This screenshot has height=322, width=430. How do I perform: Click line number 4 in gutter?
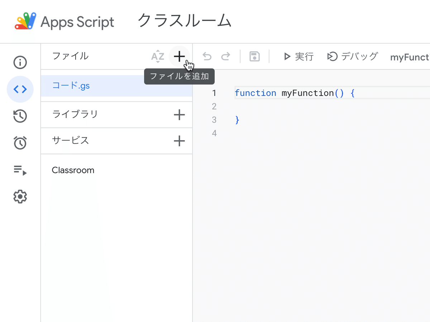214,133
